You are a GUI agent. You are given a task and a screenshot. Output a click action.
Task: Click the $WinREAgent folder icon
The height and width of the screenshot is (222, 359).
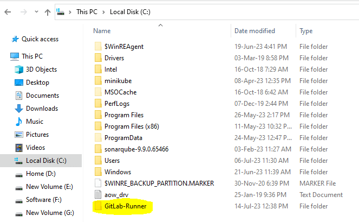pyautogui.click(x=98, y=46)
